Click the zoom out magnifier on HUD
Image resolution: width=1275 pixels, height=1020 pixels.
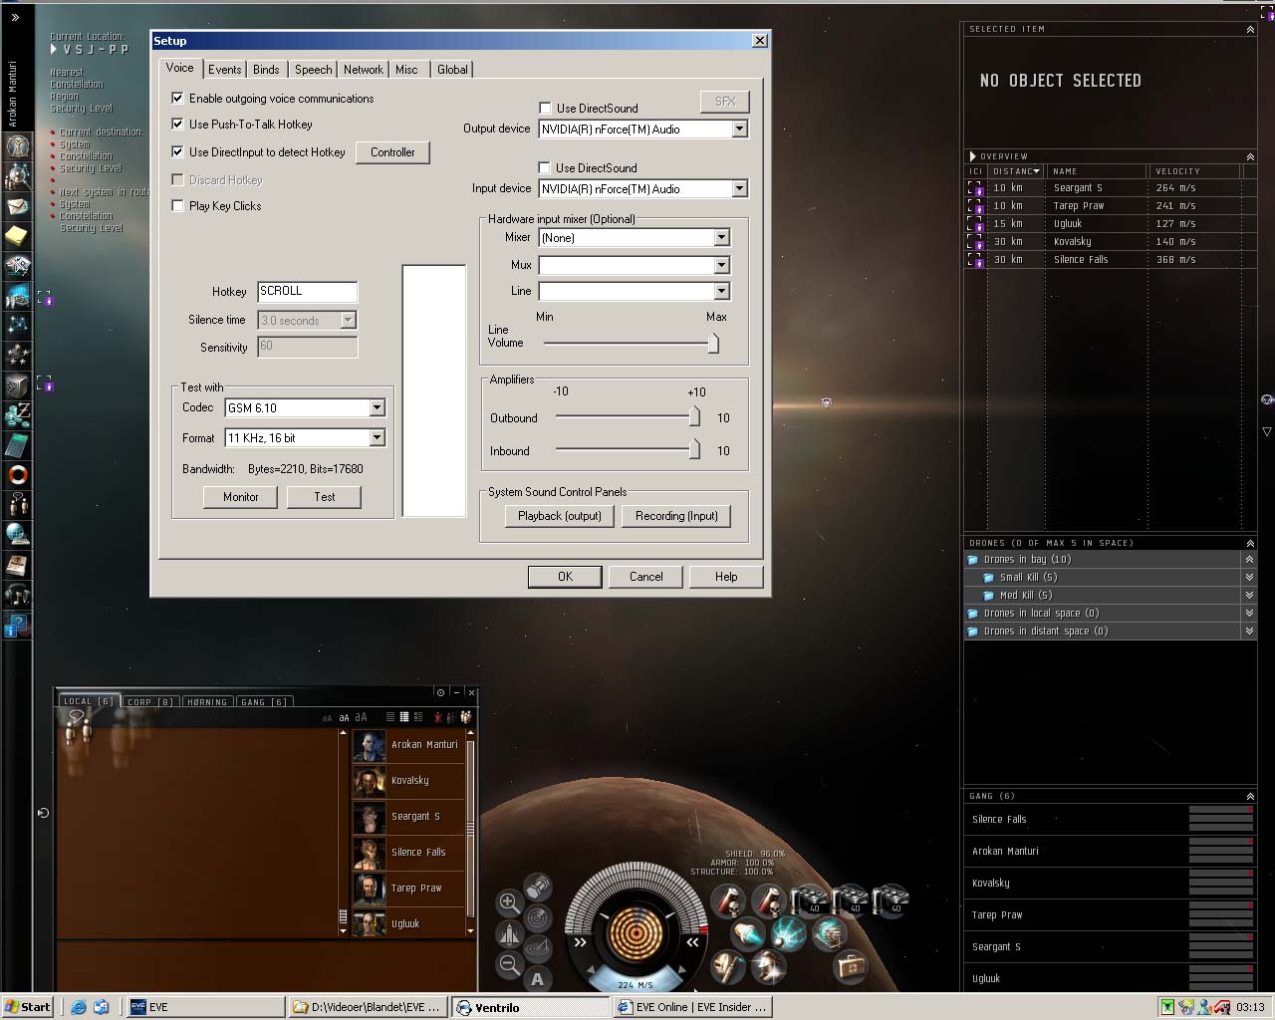pos(509,963)
